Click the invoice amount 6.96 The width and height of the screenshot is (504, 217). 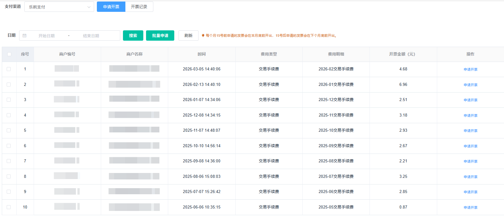click(403, 84)
